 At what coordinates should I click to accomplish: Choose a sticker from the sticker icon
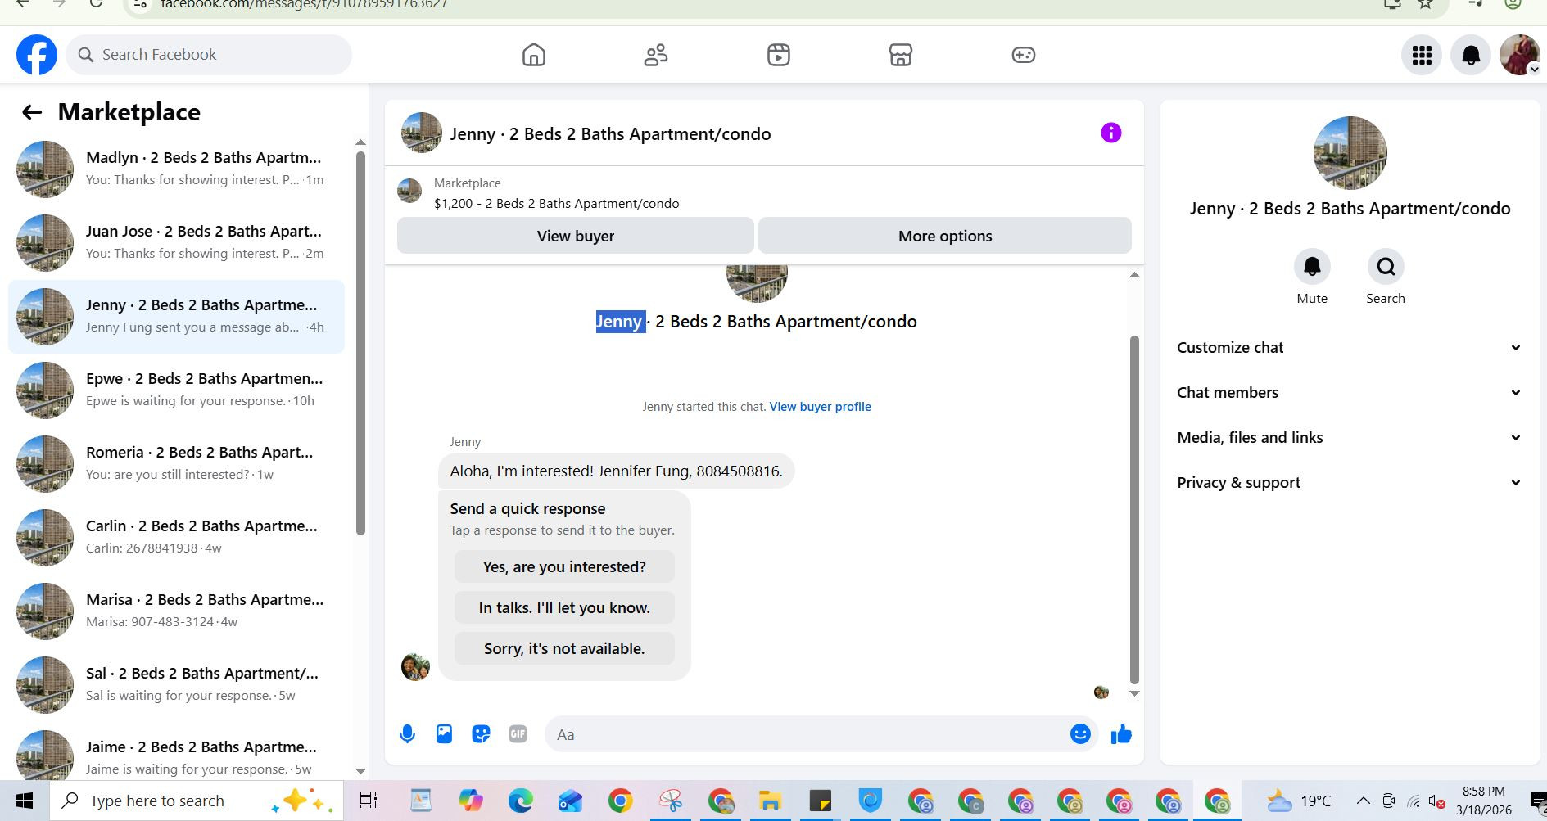[x=481, y=734]
